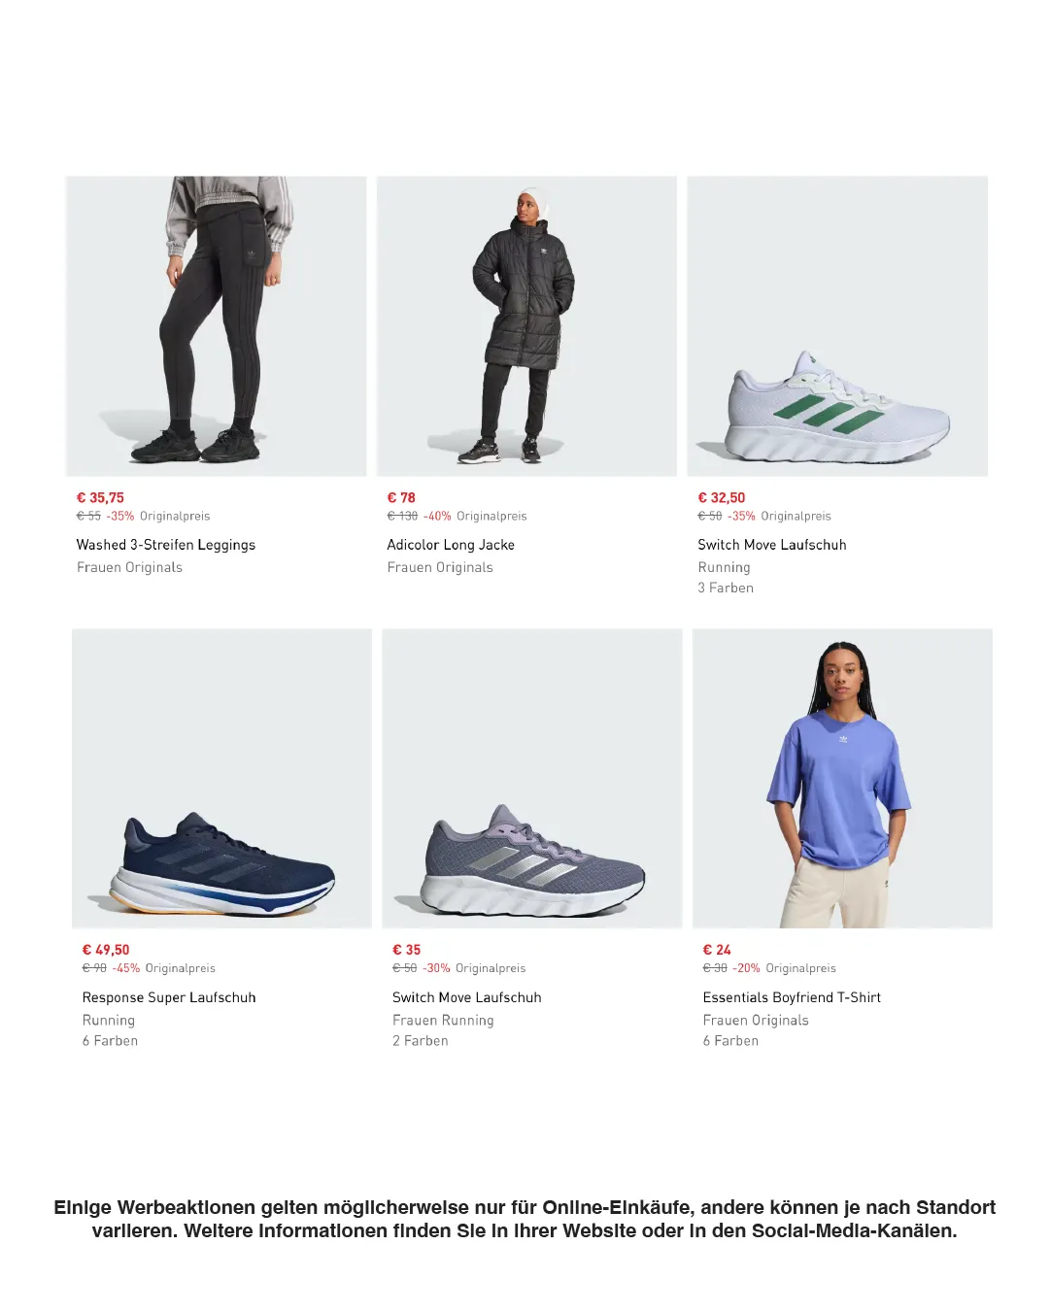
Task: Click the Frauen Originals label under Adicolor Jacke
Action: (x=440, y=567)
